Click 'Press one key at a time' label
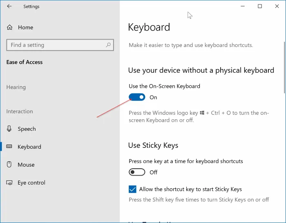 (186, 161)
